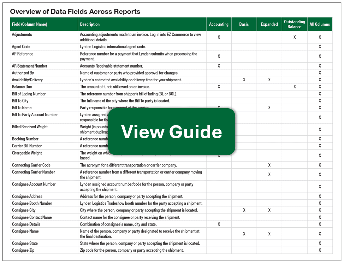Image resolution: width=344 pixels, height=263 pixels.
Task: Click the 'Name of customer or party who provided approval' description
Action: [x=129, y=73]
